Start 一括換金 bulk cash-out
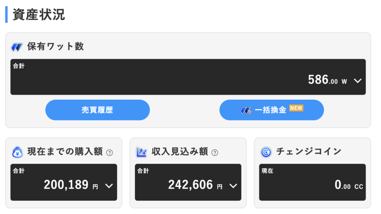The width and height of the screenshot is (381, 214). 271,110
